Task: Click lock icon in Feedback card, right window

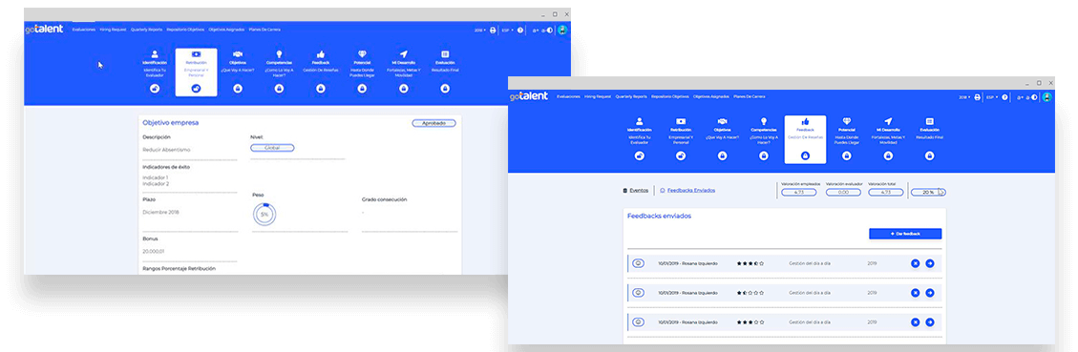Action: point(805,156)
